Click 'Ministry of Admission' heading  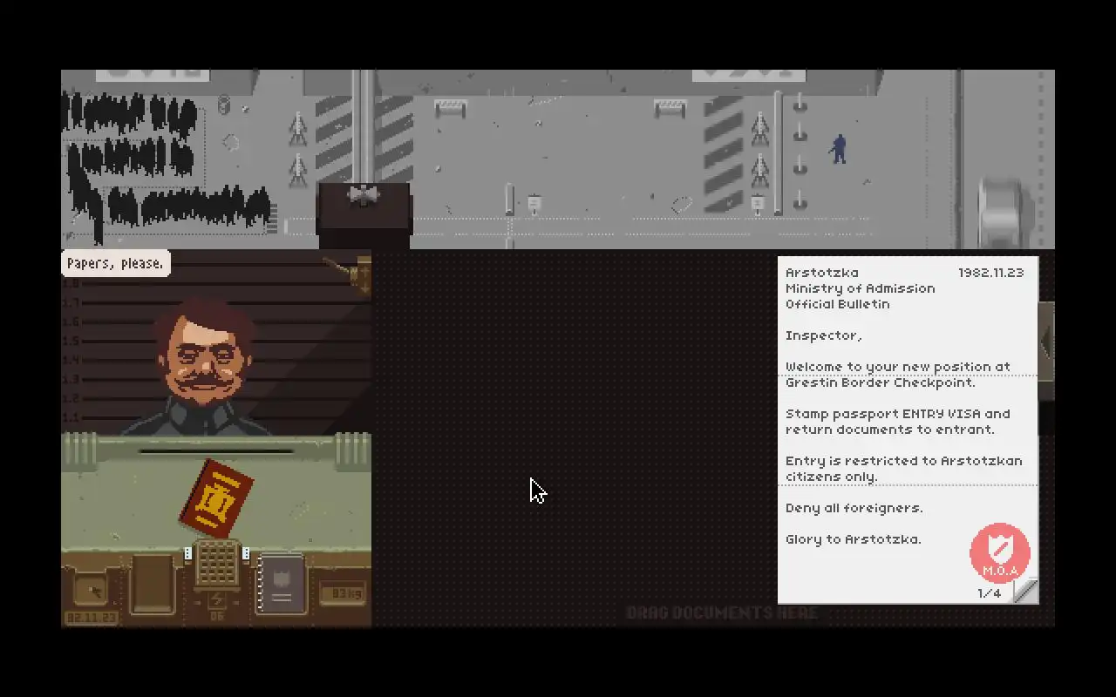coord(860,288)
